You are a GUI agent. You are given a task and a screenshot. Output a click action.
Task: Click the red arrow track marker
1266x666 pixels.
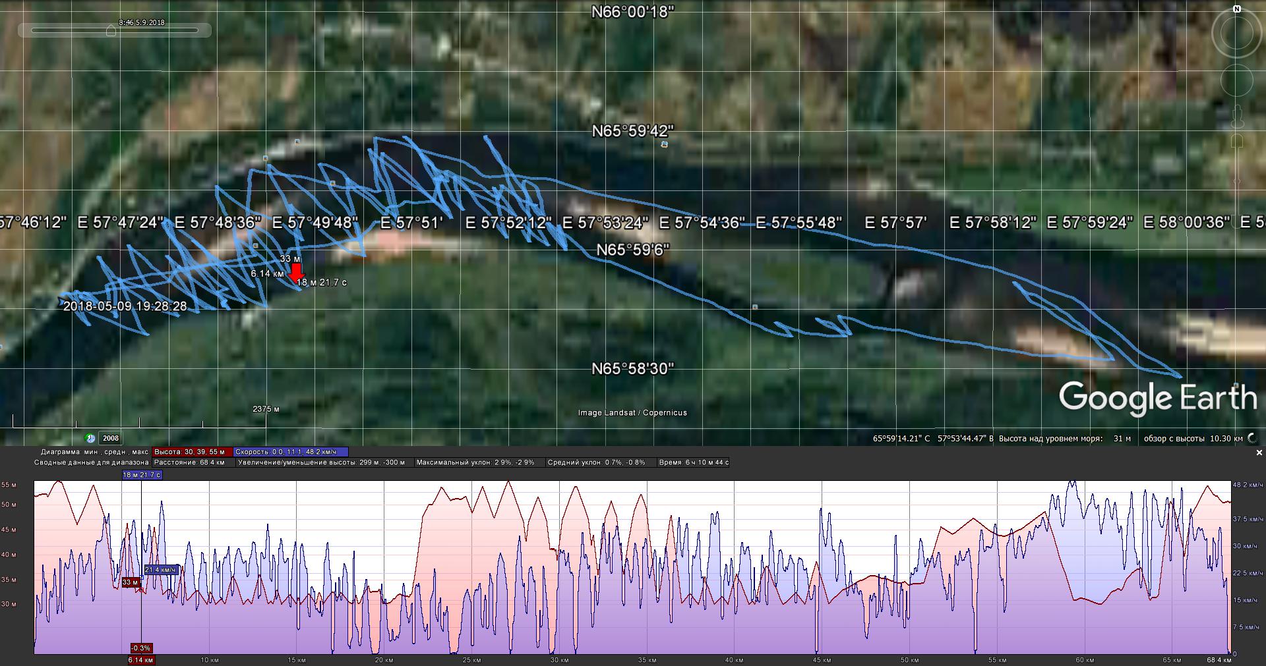pos(296,271)
